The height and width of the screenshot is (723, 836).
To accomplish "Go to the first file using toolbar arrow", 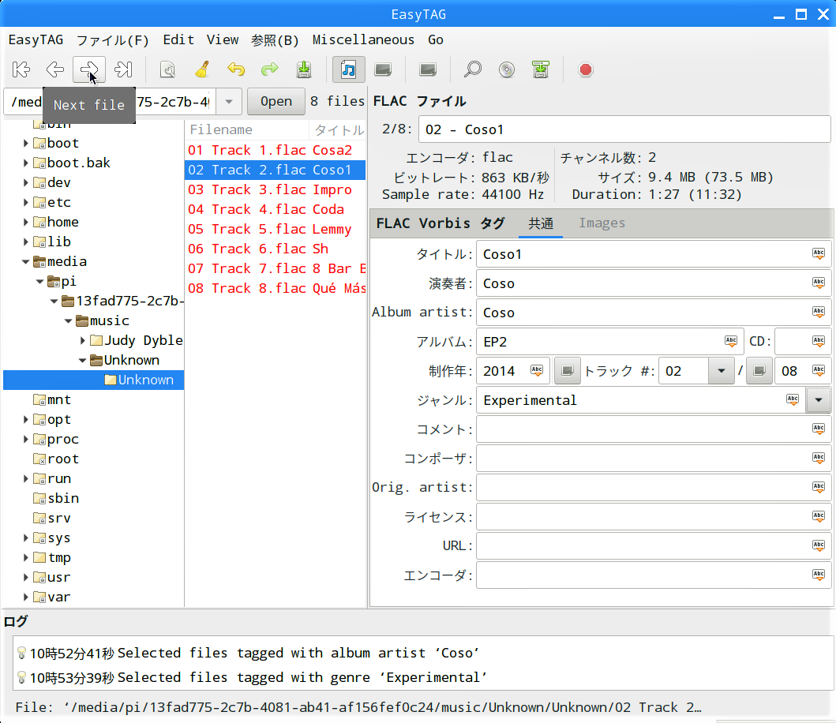I will 21,69.
